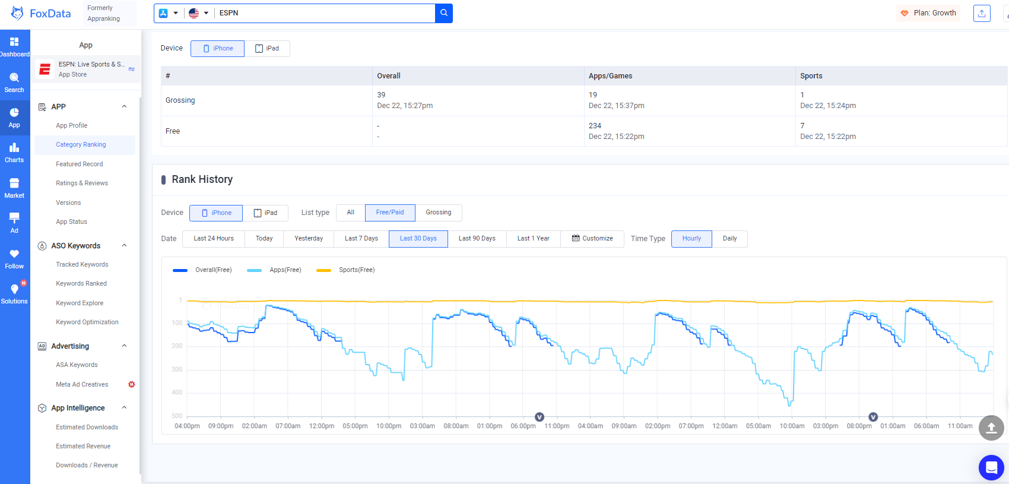Select Last 24 Hours date range
The image size is (1009, 484).
click(x=214, y=239)
